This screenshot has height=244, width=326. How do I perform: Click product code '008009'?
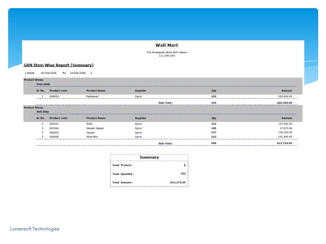coord(54,97)
